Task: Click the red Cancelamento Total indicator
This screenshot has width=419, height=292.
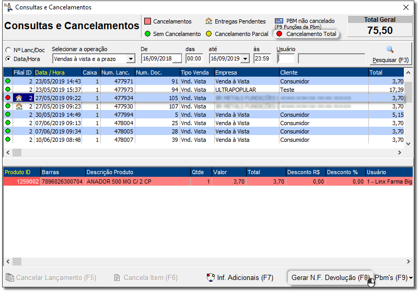Action: [x=280, y=34]
